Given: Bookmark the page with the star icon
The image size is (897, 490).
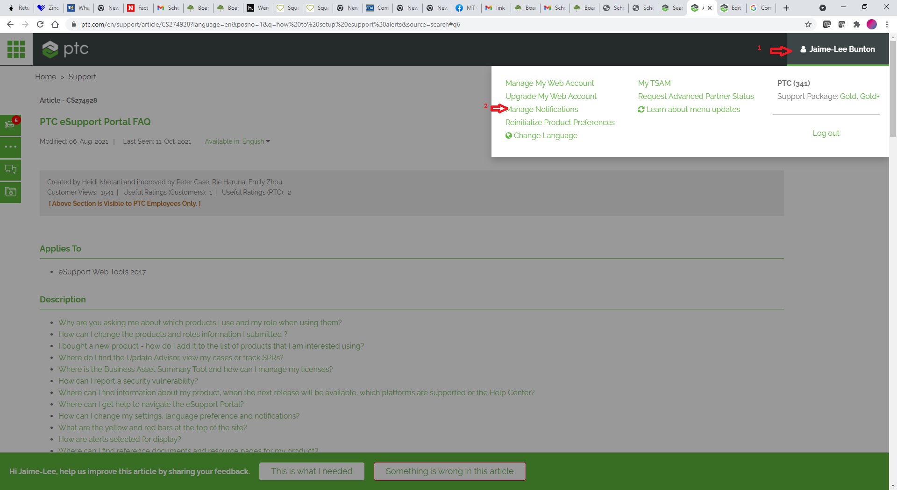Looking at the screenshot, I should (808, 24).
